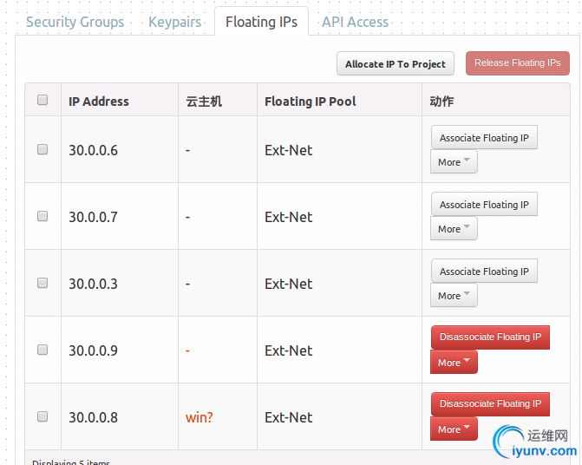Open the API Access tab

[x=355, y=22]
